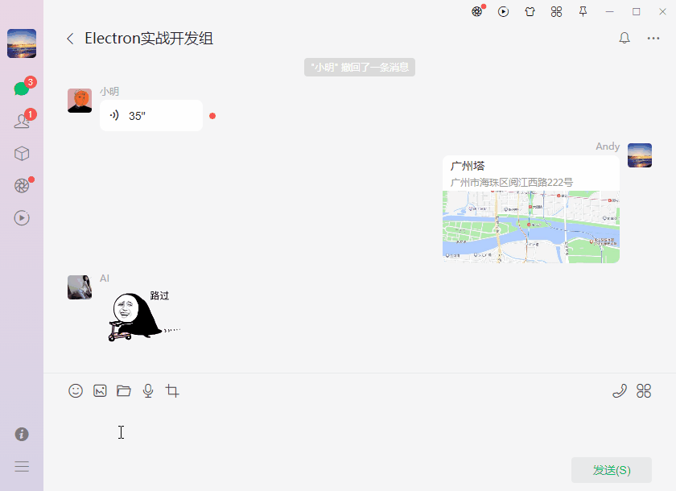Screen dimensions: 676x491
Task: Open the messages bubble icon showing 3 unread
Action: (22, 89)
